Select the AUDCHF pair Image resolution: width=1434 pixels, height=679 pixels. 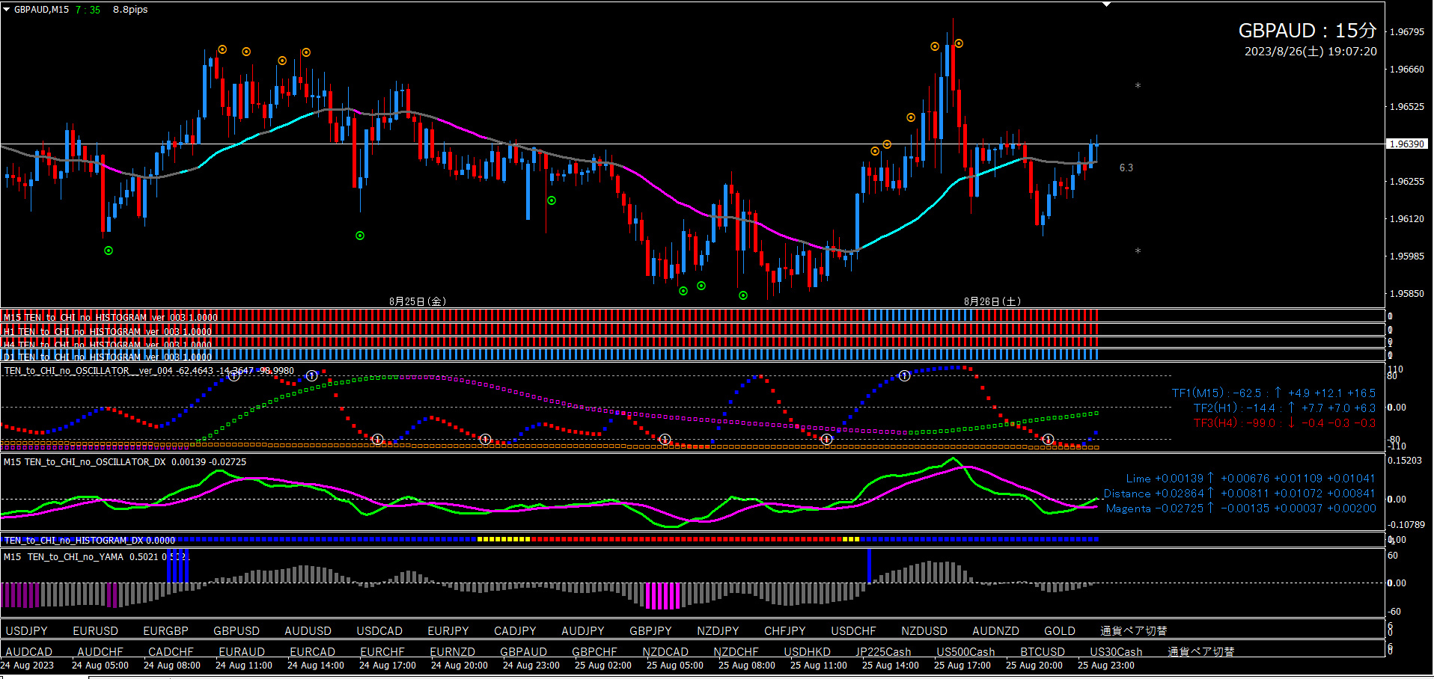[100, 652]
